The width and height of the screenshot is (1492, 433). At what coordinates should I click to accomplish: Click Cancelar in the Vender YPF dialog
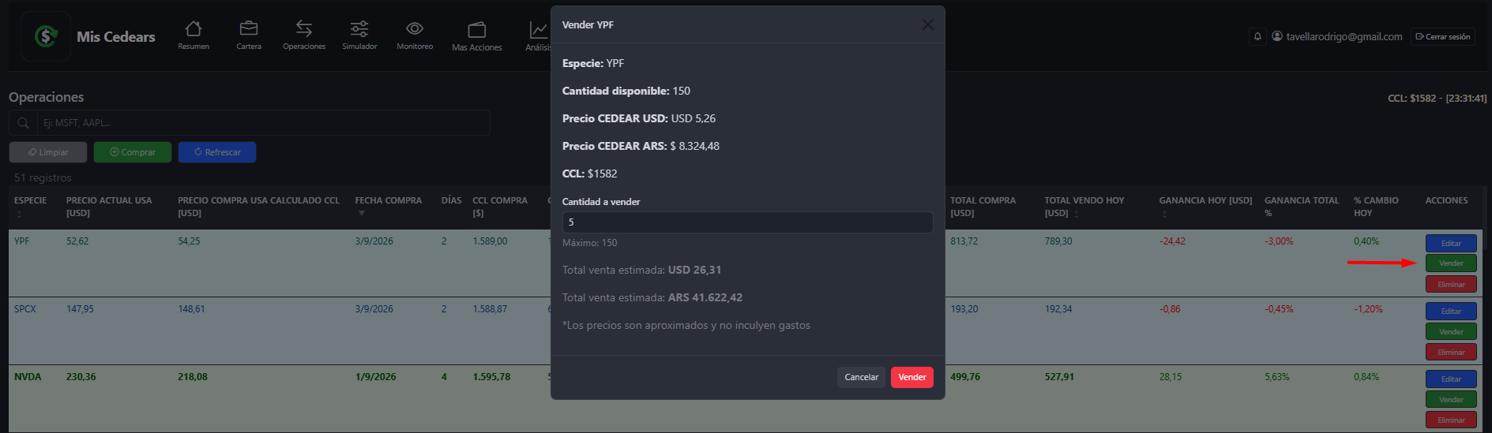coord(861,377)
